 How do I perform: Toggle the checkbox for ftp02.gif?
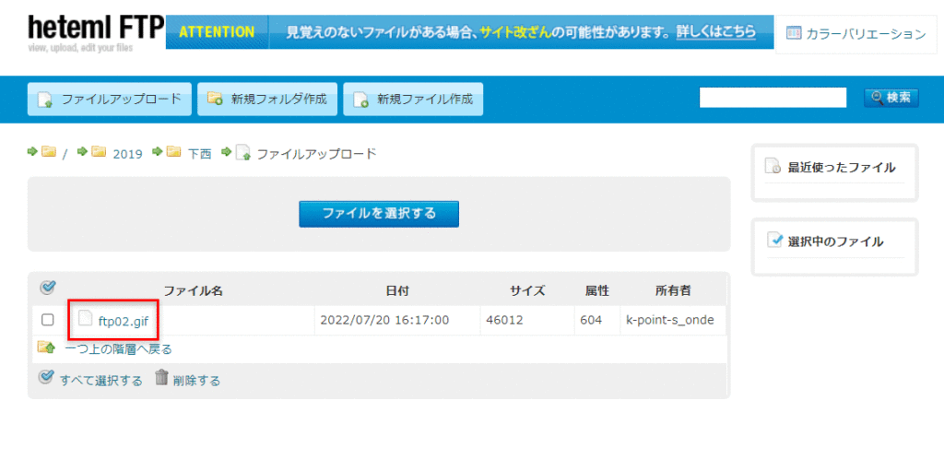pyautogui.click(x=48, y=320)
